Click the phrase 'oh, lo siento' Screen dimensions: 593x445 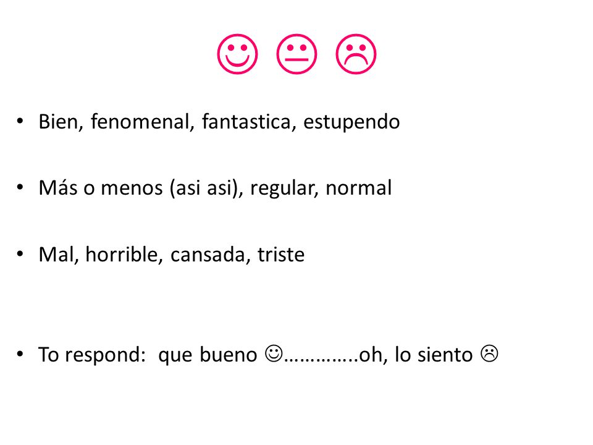click(x=416, y=355)
